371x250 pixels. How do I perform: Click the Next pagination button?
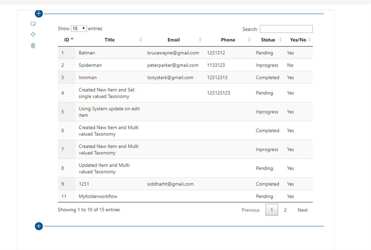point(303,210)
